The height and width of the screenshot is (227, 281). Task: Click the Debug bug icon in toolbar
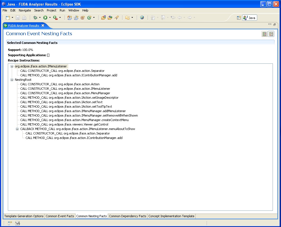coord(35,18)
